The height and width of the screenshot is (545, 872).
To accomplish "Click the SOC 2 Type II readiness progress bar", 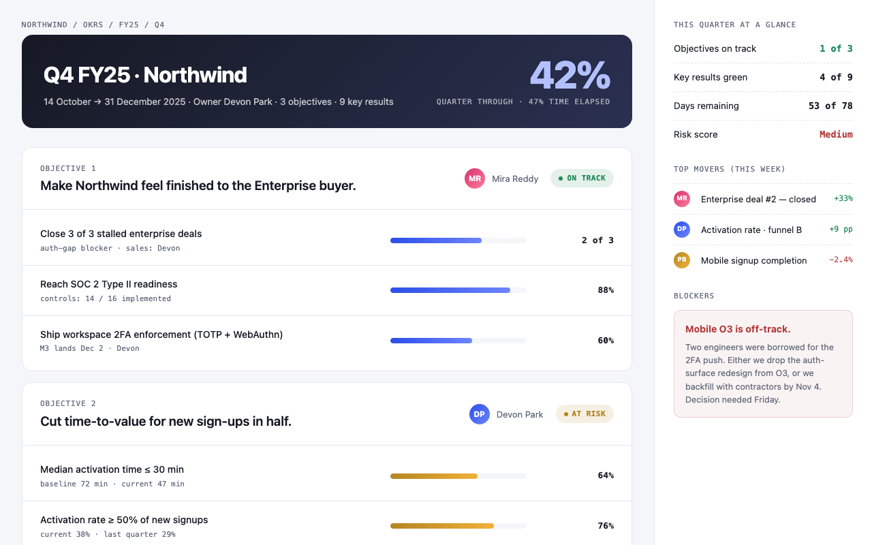I will (458, 290).
